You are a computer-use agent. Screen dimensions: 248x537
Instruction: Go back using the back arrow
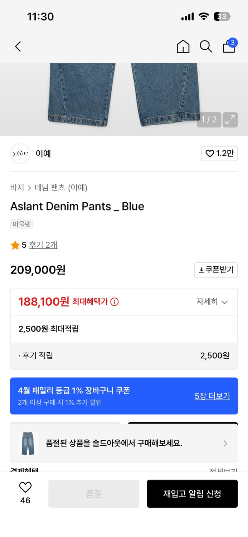(x=18, y=47)
